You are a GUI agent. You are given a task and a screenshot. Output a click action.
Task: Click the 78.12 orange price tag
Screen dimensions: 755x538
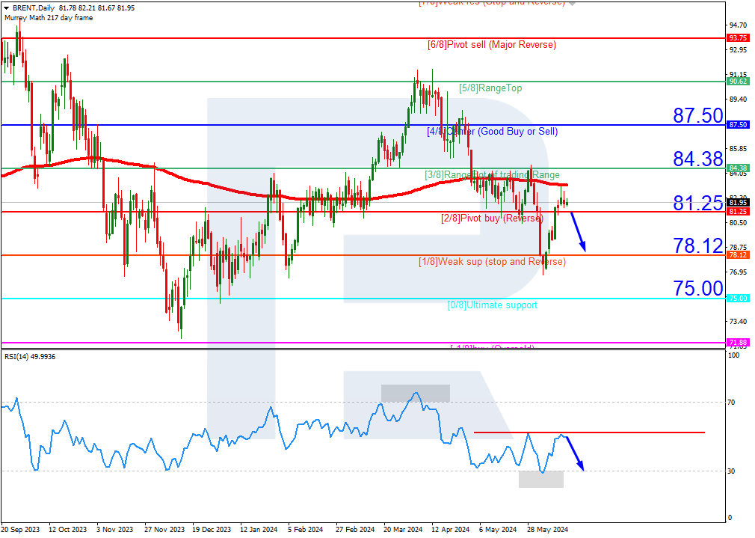[738, 255]
